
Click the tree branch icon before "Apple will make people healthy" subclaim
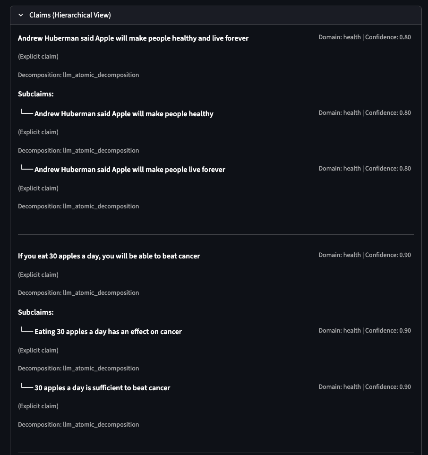26,113
